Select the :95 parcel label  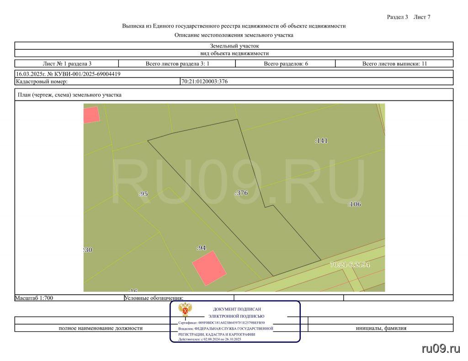(x=143, y=194)
